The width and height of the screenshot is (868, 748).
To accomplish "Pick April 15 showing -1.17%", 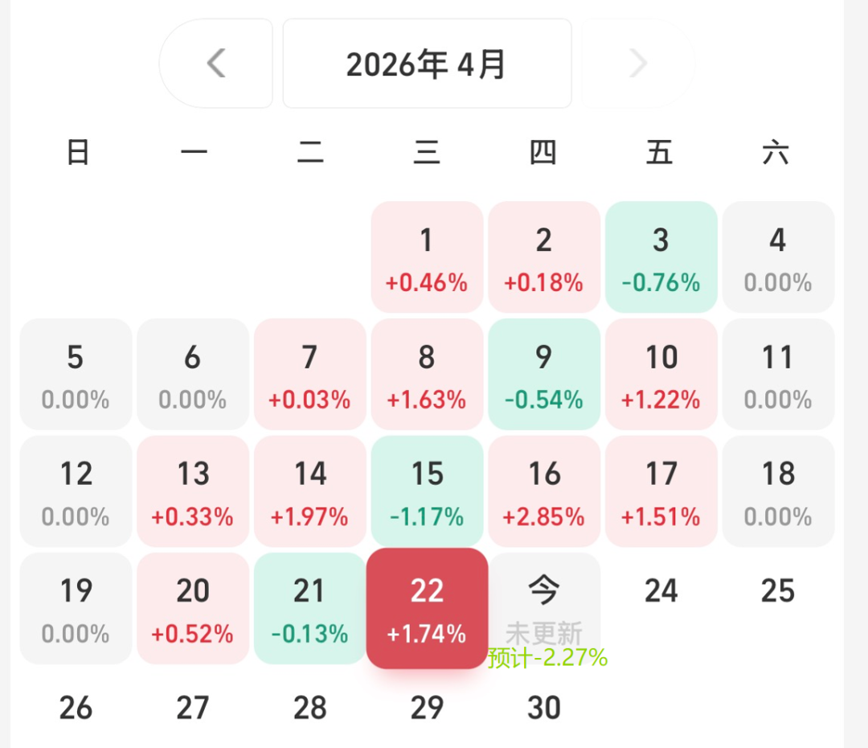I will (427, 491).
